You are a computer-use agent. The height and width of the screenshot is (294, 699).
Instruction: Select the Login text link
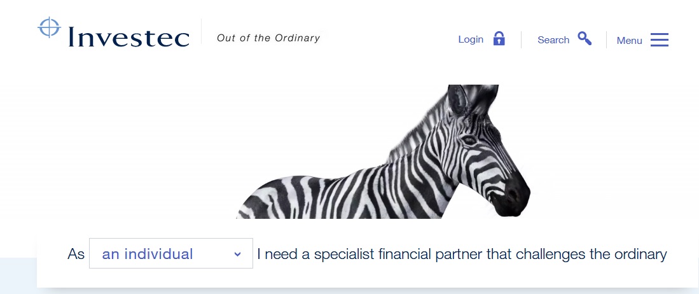(471, 39)
